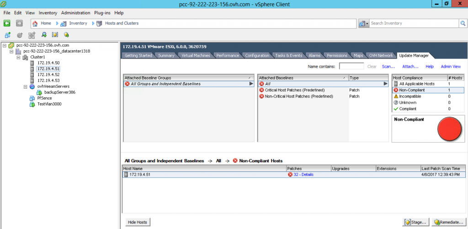Open the Inventory menu
Viewport: 468px width, 229px height.
pos(48,13)
